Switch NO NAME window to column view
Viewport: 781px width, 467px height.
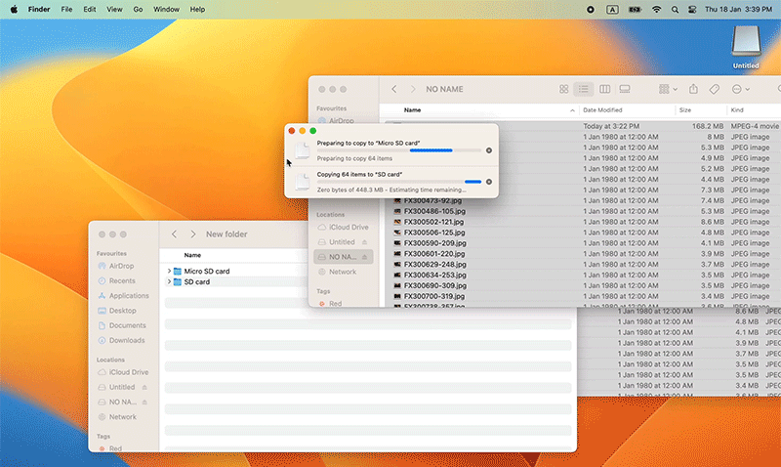[604, 89]
